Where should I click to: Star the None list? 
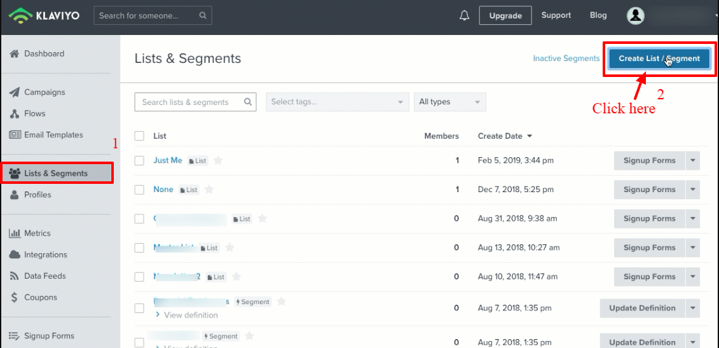click(x=209, y=189)
